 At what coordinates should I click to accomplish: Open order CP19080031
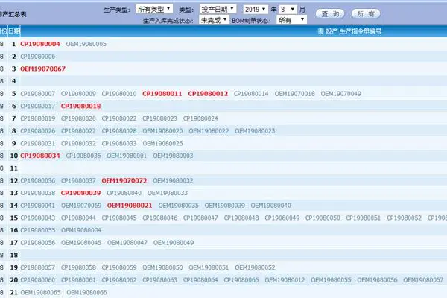[38, 143]
